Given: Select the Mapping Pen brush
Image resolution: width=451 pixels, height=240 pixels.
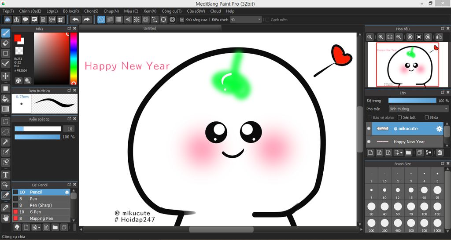Looking at the screenshot, I should point(41,218).
